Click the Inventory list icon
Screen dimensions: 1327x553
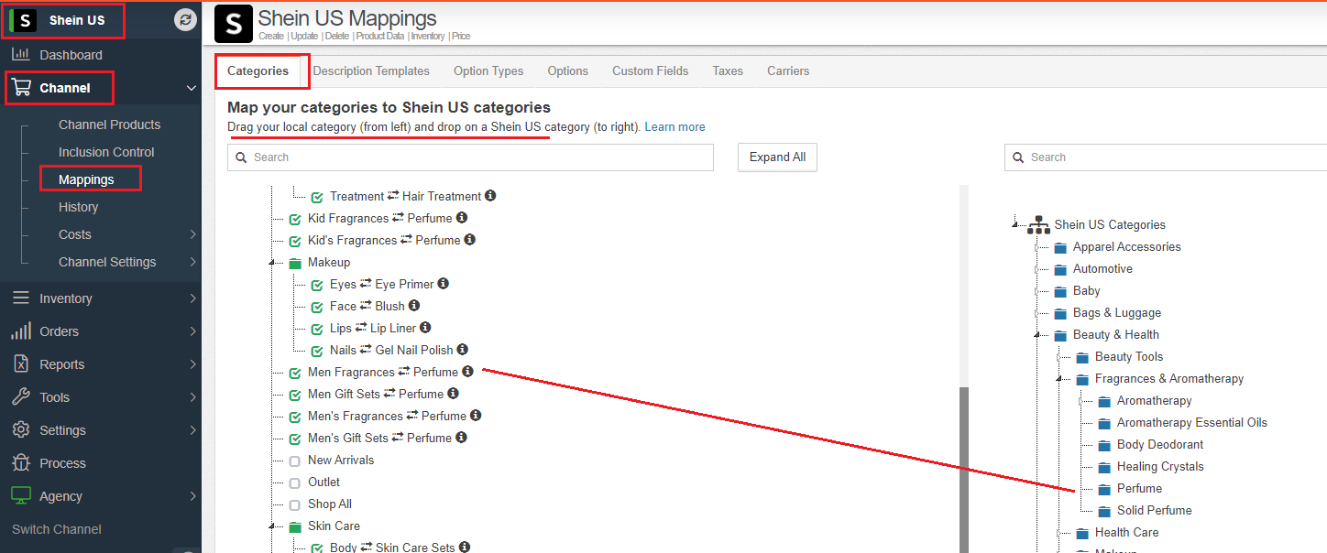click(20, 298)
